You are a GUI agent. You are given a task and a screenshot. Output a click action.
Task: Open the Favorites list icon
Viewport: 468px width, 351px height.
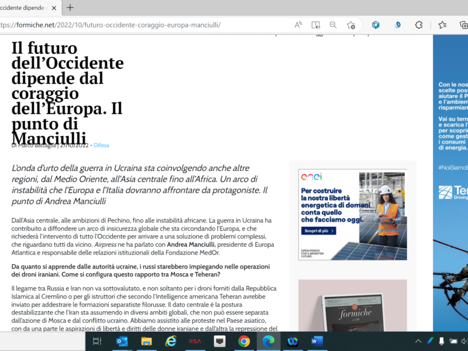point(442,25)
